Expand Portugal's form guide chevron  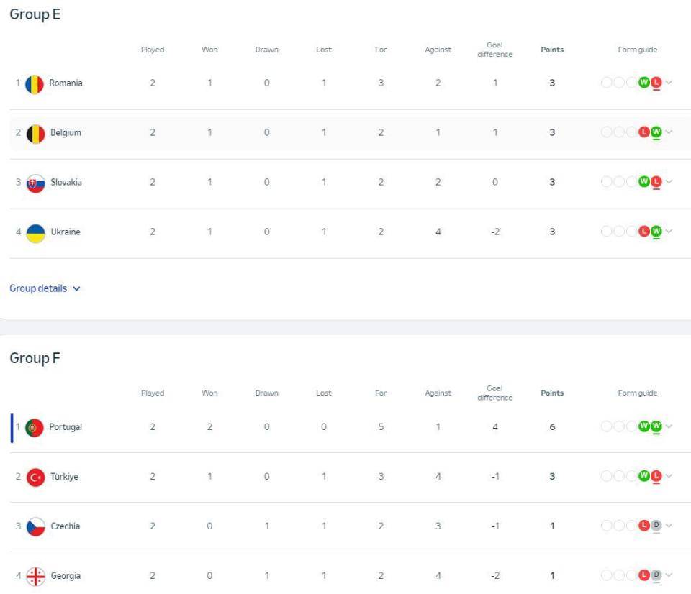669,426
